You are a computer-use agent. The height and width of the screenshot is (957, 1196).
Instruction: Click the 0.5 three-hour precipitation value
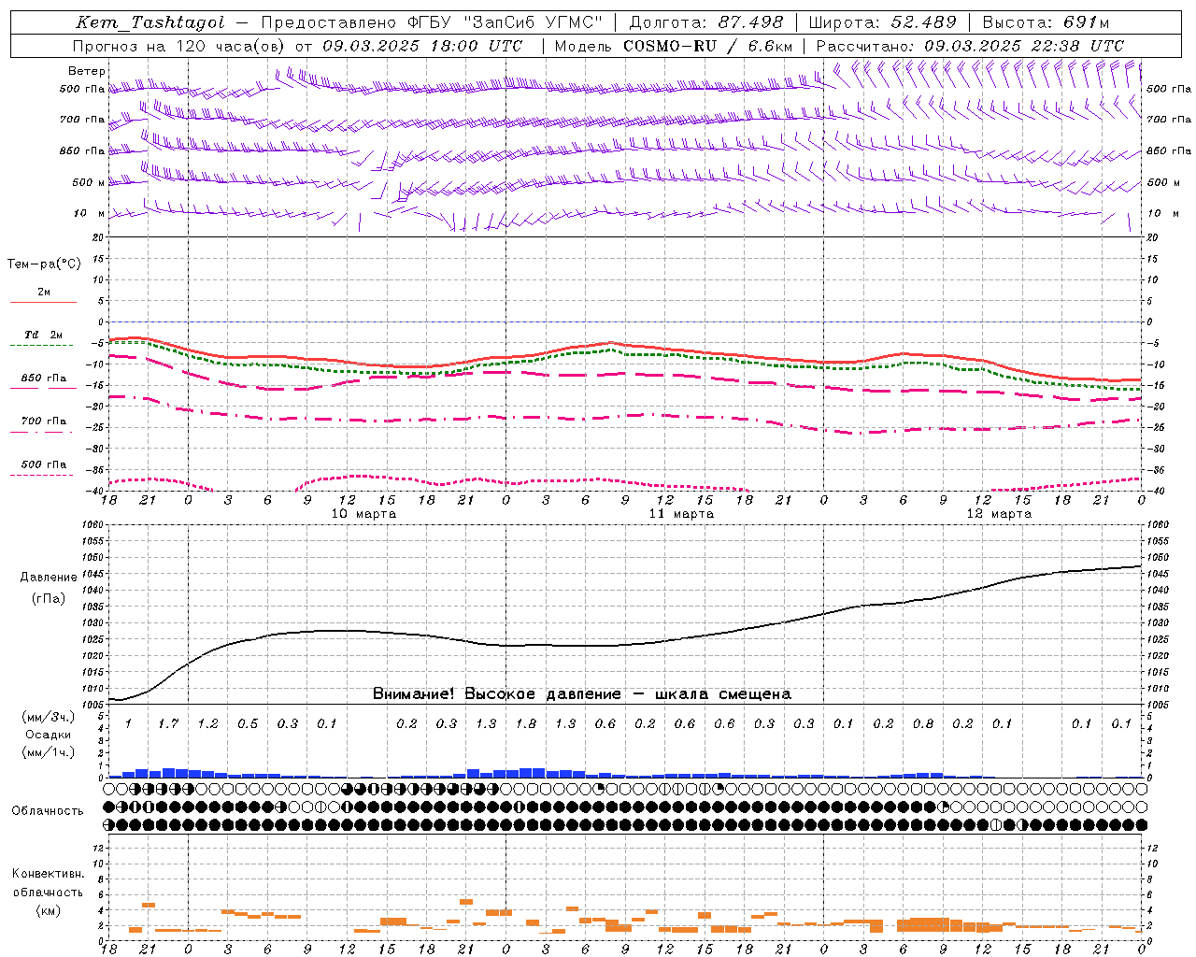coord(248,724)
